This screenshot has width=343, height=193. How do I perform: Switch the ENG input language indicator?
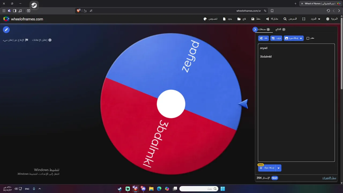point(27,189)
